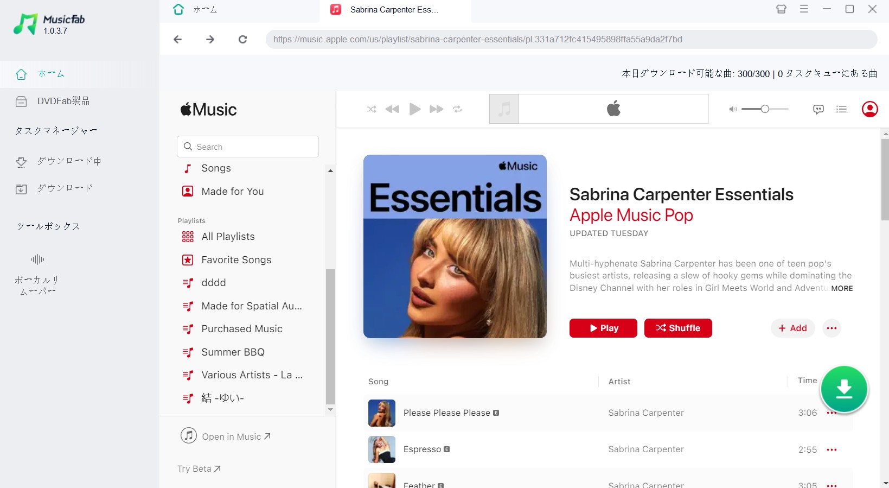Click the + Add button
This screenshot has height=488, width=889.
(x=792, y=328)
